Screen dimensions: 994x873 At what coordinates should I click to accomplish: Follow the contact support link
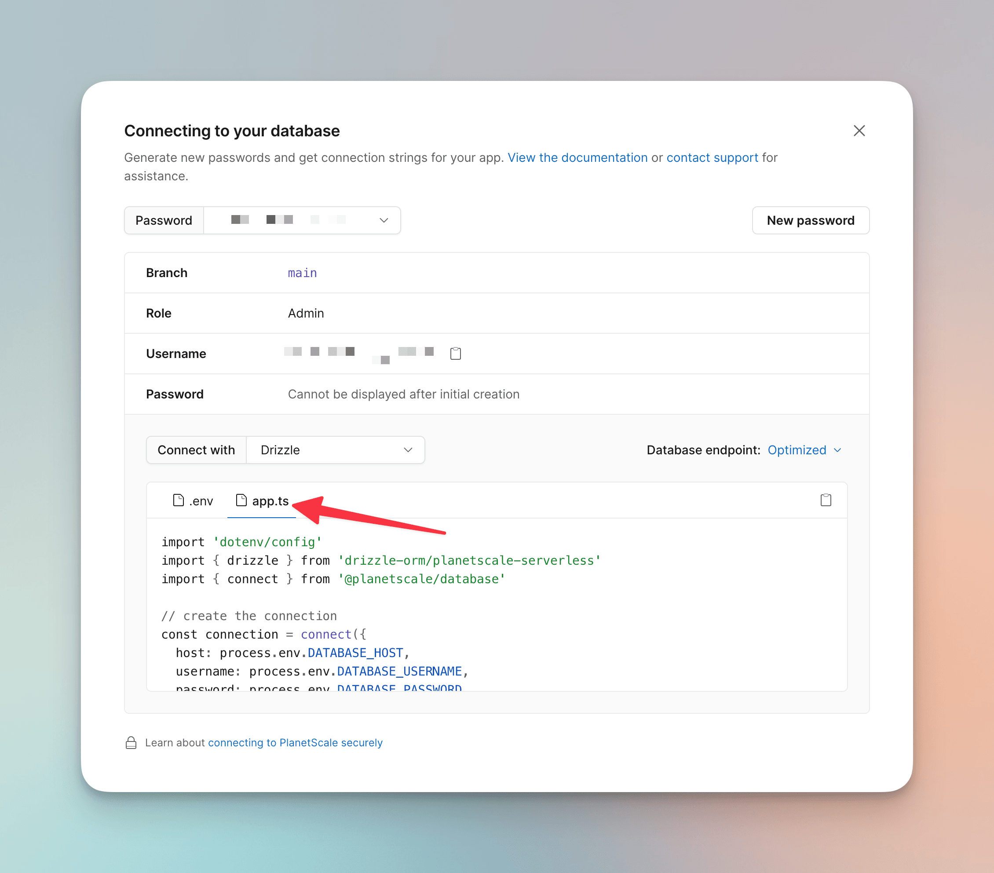[x=712, y=157]
